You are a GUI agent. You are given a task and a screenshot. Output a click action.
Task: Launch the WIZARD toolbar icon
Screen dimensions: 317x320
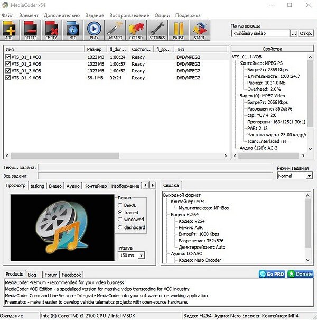click(115, 30)
